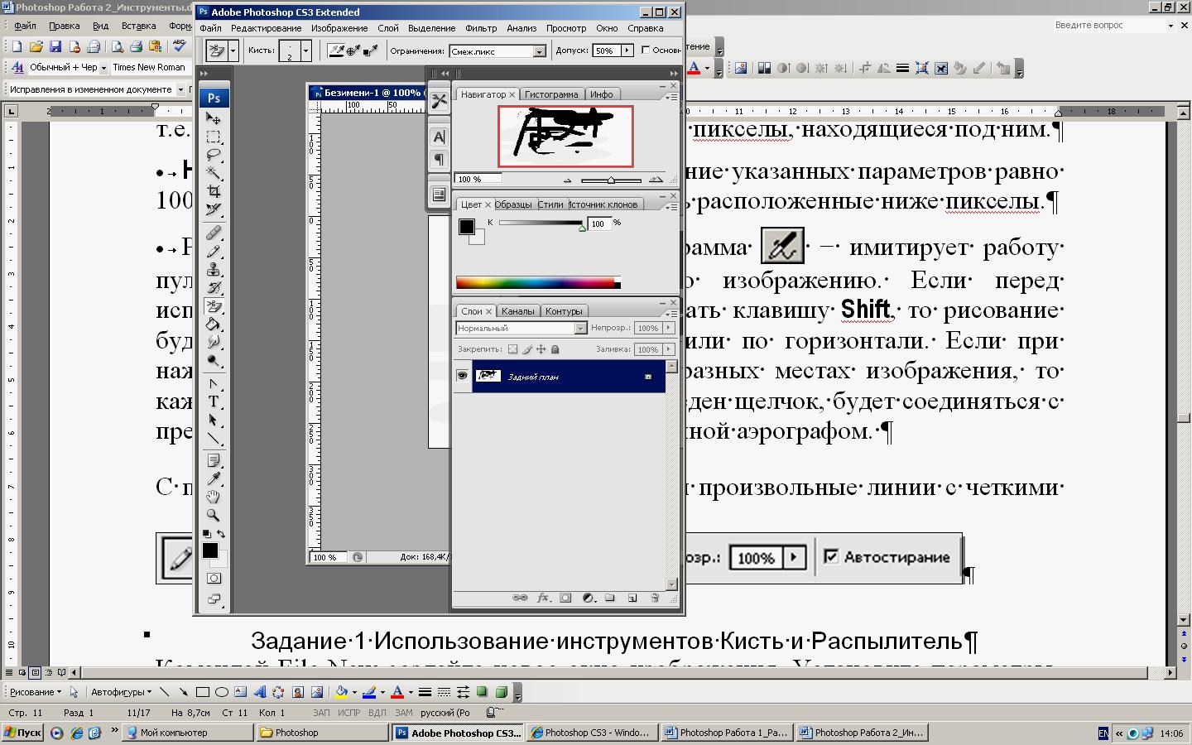
Task: Open the Непрозр. opacity arrow
Action: 669,328
